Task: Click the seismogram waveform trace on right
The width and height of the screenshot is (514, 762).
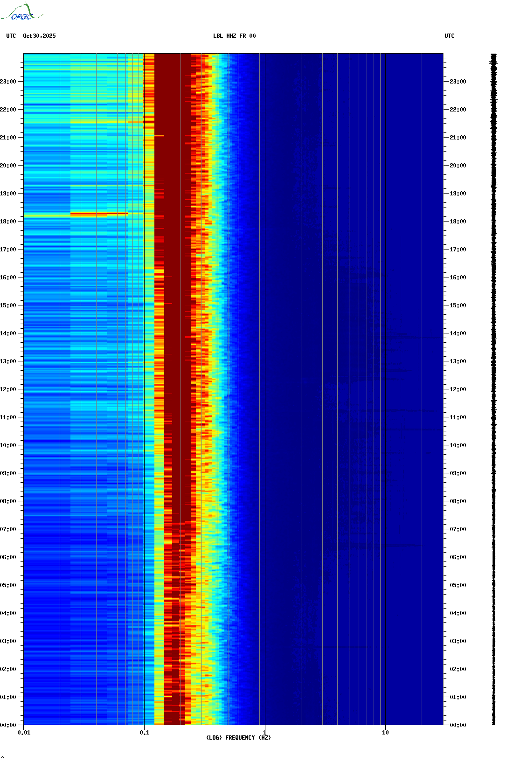Action: (493, 389)
